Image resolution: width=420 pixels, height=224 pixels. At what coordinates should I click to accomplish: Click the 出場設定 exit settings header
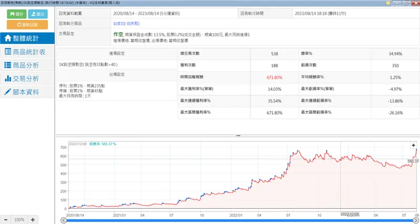(x=117, y=74)
